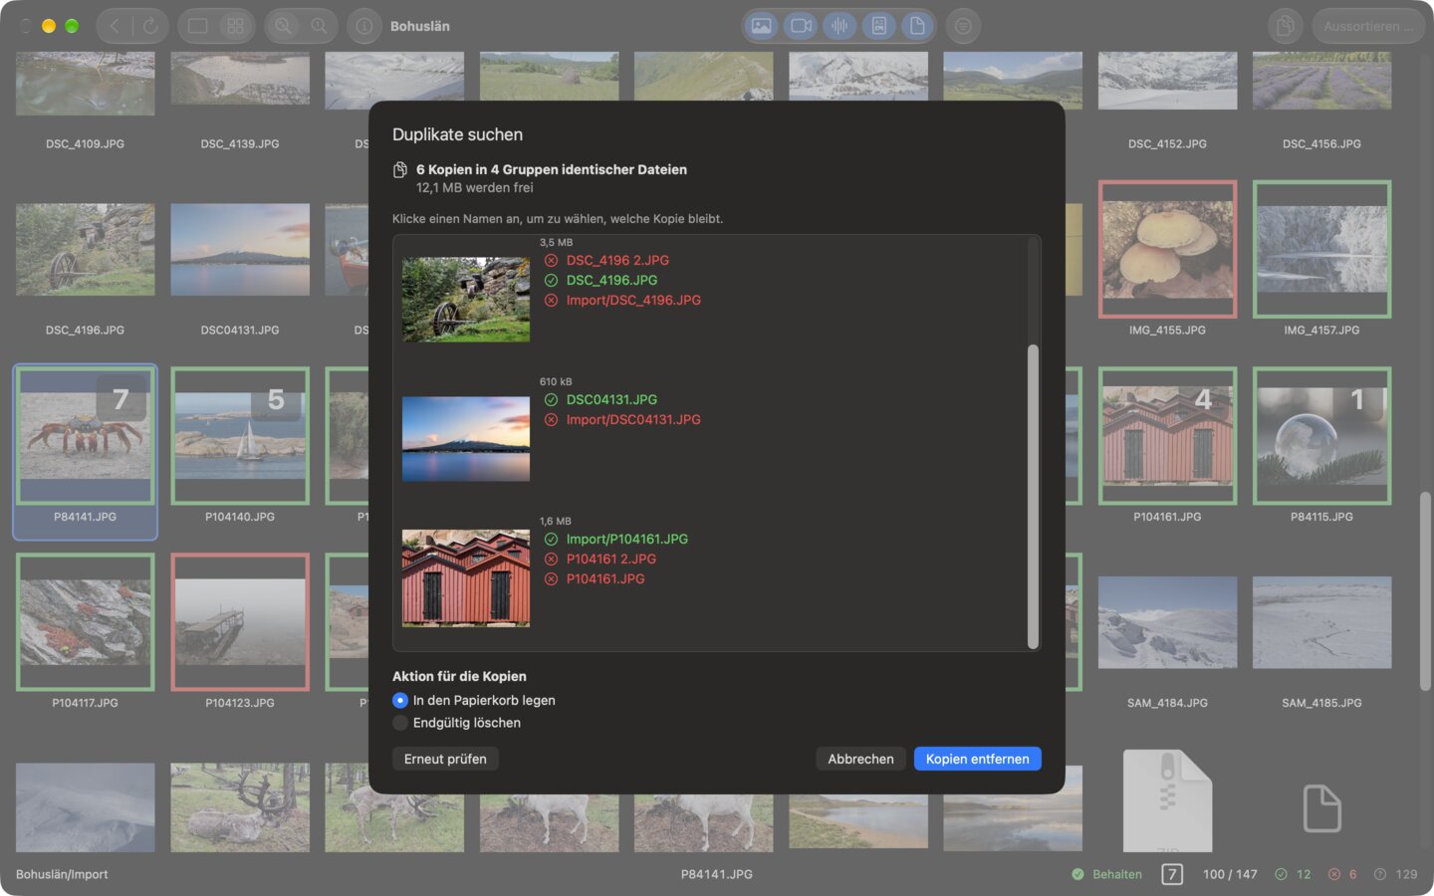Click the 'Erneut prüfen' button
Image resolution: width=1434 pixels, height=896 pixels.
(x=445, y=759)
